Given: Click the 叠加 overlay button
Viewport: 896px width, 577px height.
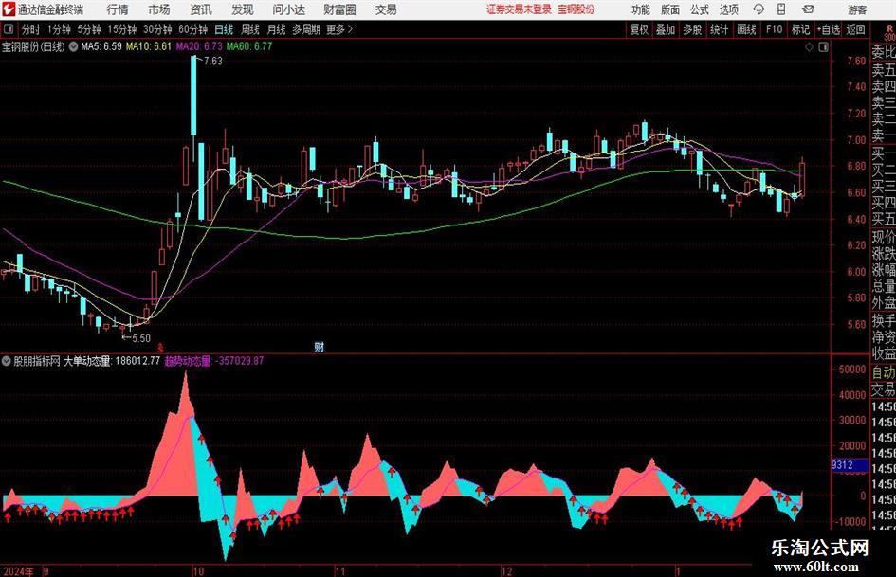Looking at the screenshot, I should [x=666, y=29].
